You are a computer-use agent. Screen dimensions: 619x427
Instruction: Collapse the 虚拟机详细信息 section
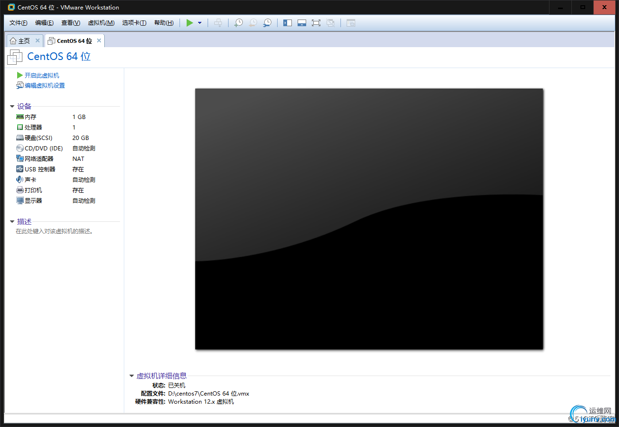[x=132, y=376]
